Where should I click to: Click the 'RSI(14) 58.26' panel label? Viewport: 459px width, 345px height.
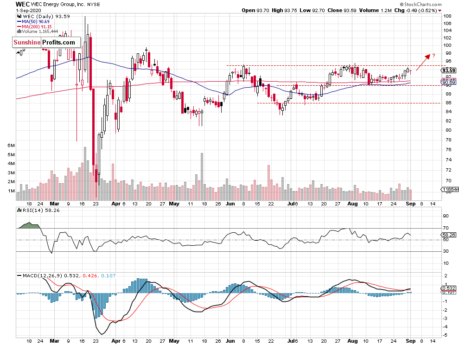(x=41, y=210)
